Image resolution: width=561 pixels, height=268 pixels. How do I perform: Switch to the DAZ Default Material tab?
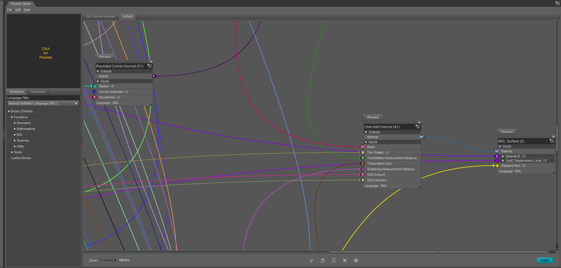100,17
